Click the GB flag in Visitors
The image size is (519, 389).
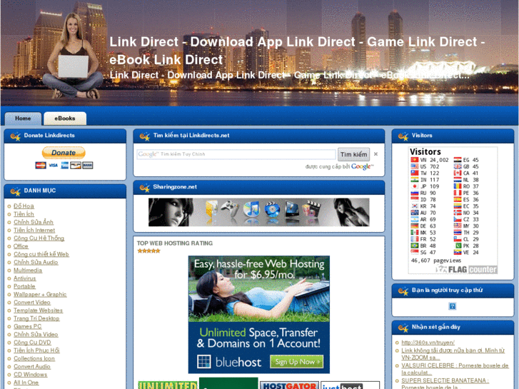[458, 166]
